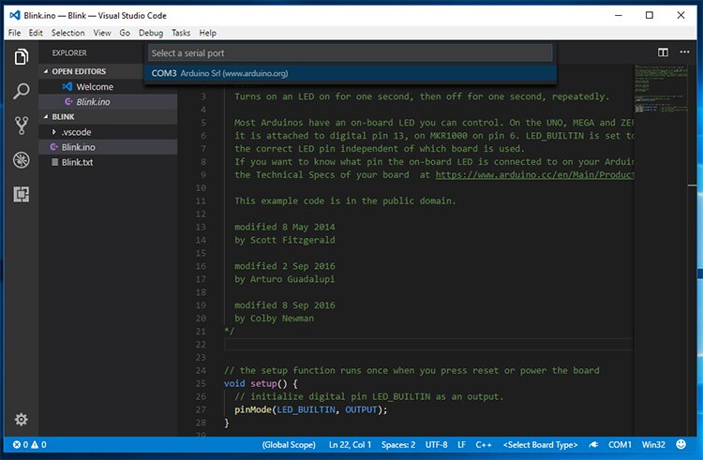The height and width of the screenshot is (460, 703).
Task: Click the arduino.cc link in the comment
Action: point(534,174)
